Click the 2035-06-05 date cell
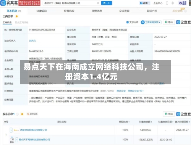Screen dimensions: 191x145 pos(166,140)
